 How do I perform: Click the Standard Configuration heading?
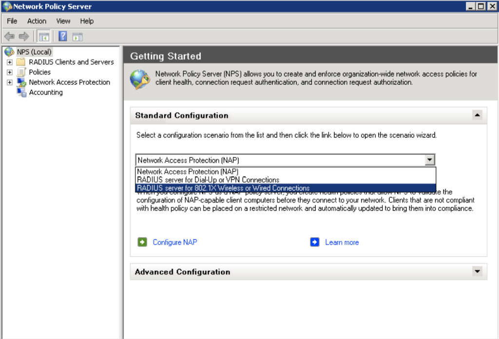pyautogui.click(x=182, y=115)
